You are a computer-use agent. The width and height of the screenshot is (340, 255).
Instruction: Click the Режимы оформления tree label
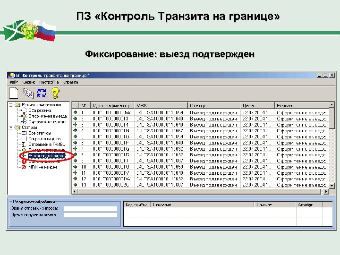(42, 105)
